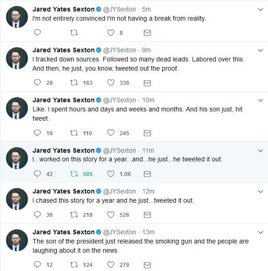This screenshot has height=271, width=268.
Task: Undo the green retweet showing 585
Action: point(74,174)
